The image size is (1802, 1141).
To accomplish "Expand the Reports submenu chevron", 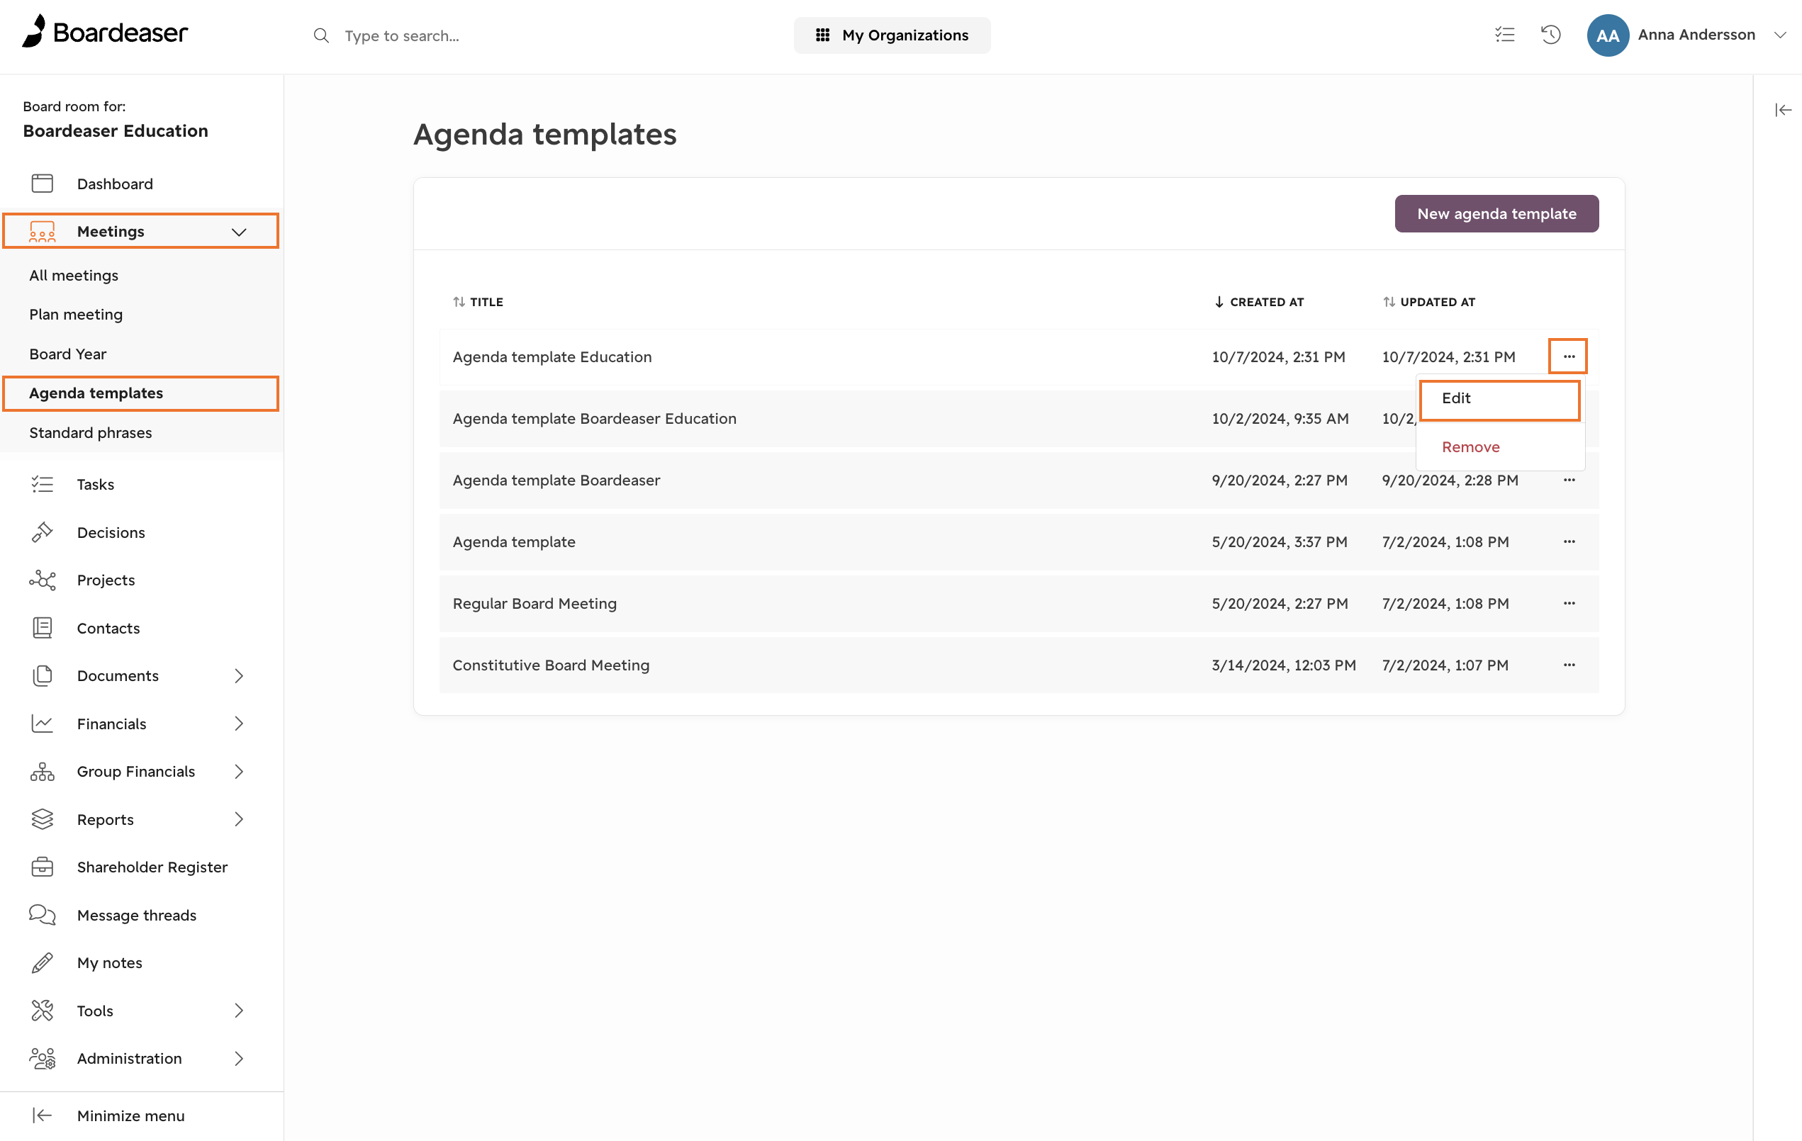I will 239,819.
